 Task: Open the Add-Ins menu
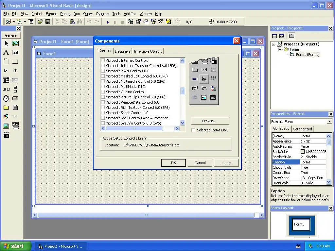[130, 14]
